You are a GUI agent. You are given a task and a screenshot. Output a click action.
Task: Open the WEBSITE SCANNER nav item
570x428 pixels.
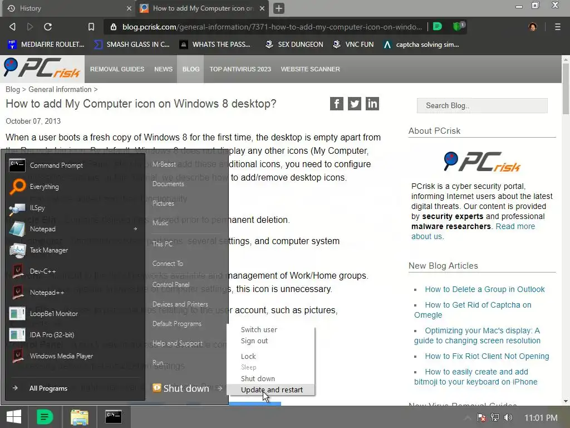(x=310, y=69)
